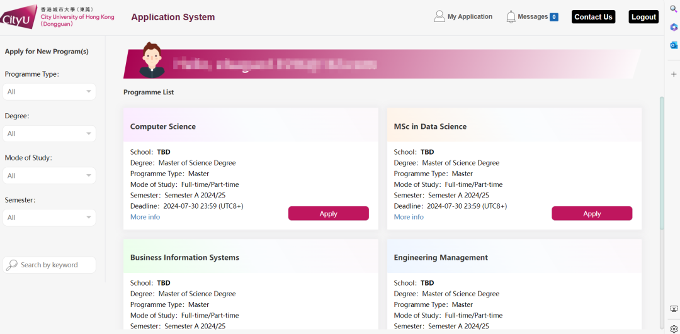Screen dimensions: 680x334
Task: Click Business Information Systems school TBD
Action: coord(164,283)
